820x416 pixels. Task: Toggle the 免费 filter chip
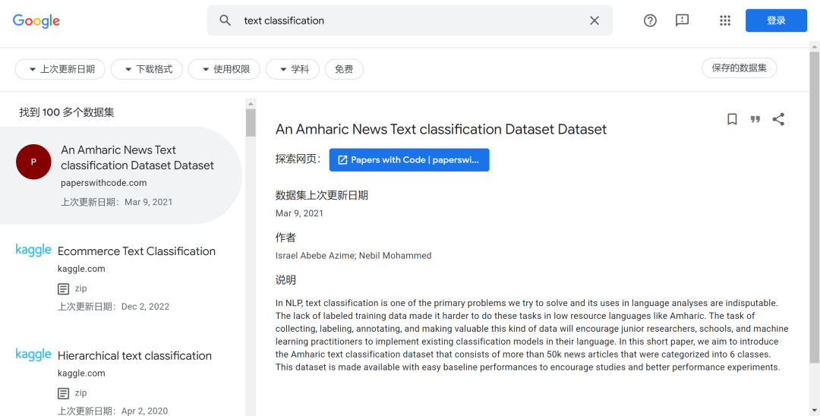(x=344, y=69)
